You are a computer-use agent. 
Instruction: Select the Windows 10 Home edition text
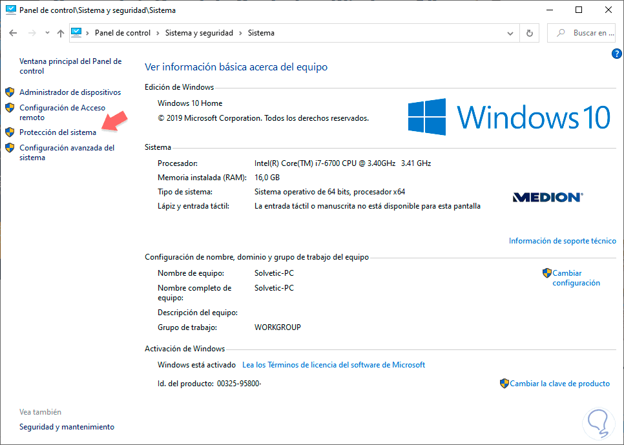pos(190,103)
